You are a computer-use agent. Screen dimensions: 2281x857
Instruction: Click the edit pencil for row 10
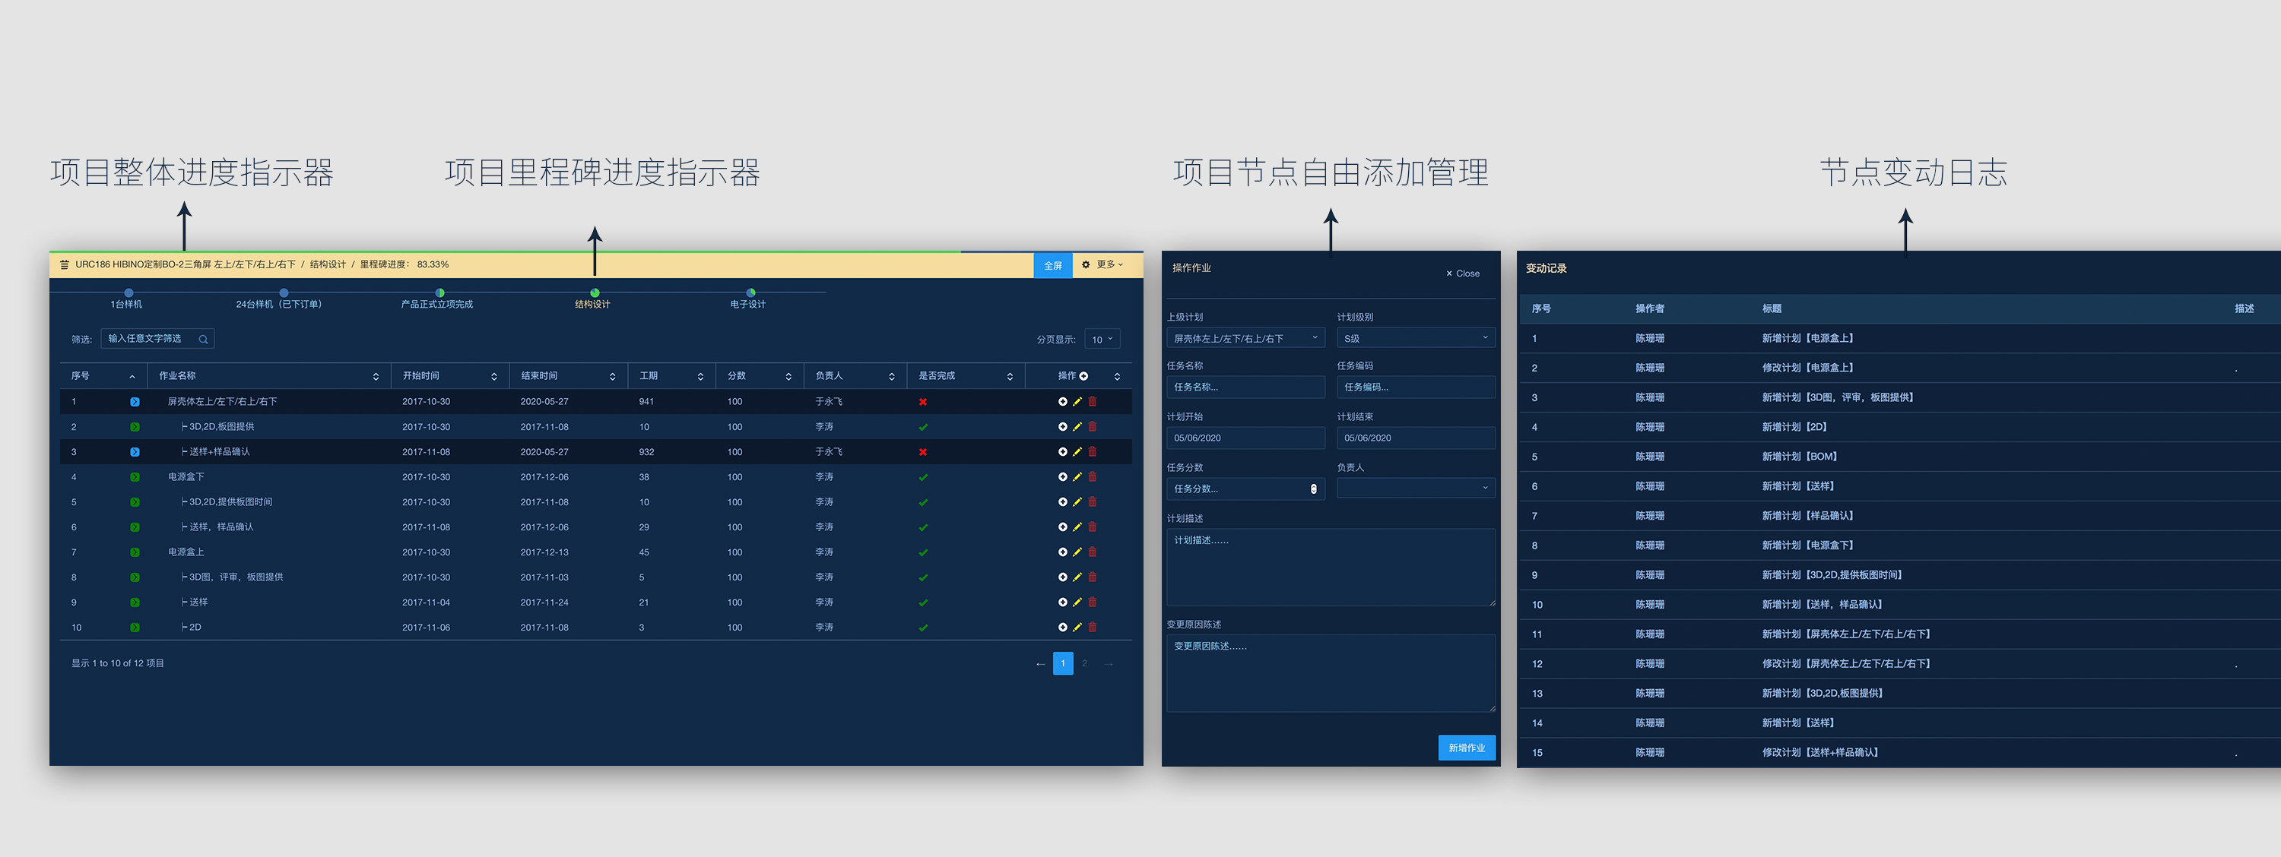[x=1077, y=627]
